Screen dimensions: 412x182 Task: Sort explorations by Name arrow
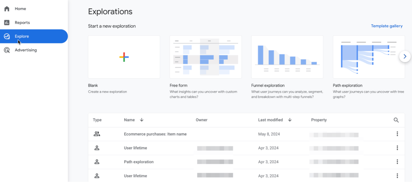(x=142, y=120)
